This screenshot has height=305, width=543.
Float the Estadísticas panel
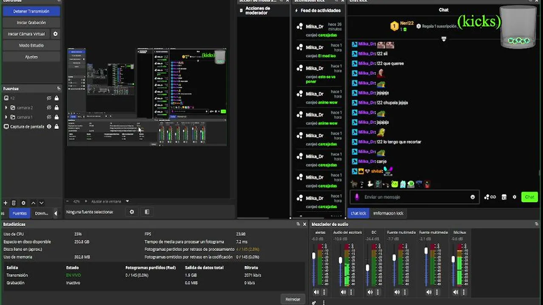tap(298, 224)
